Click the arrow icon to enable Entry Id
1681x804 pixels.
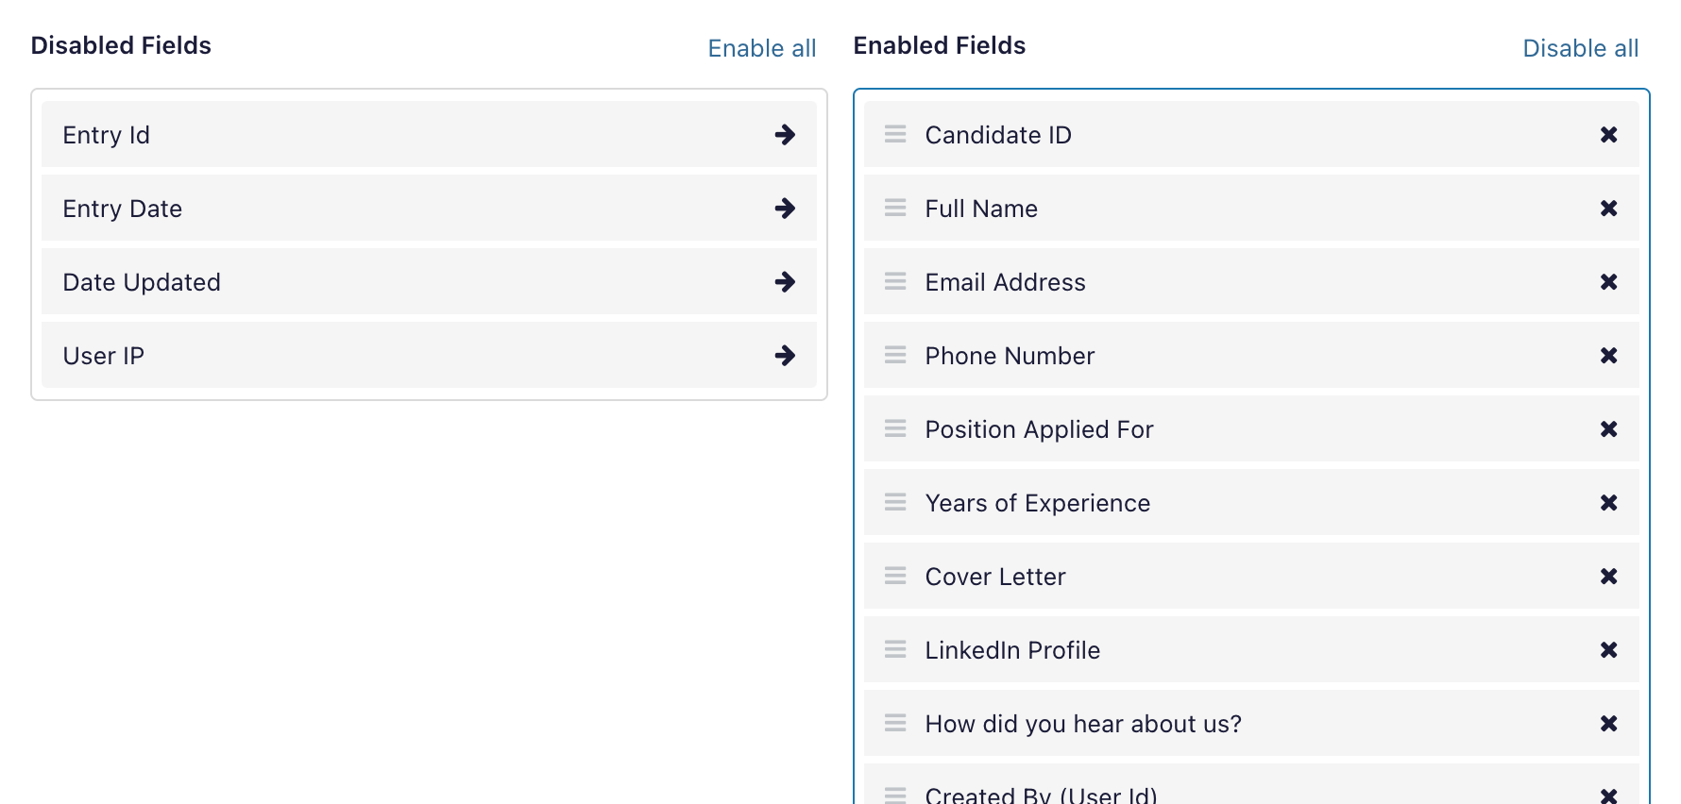pos(785,135)
